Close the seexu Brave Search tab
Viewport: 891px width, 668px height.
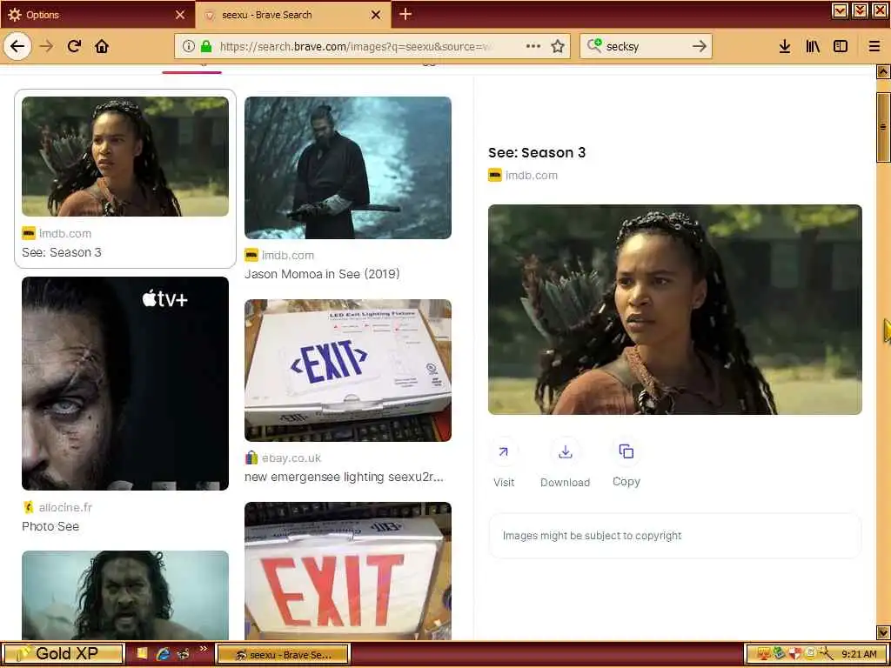[x=376, y=15]
